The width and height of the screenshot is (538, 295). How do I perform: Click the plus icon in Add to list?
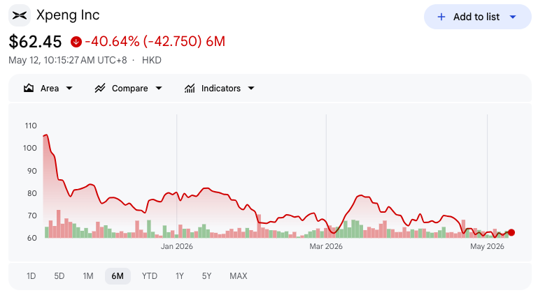[x=441, y=17]
